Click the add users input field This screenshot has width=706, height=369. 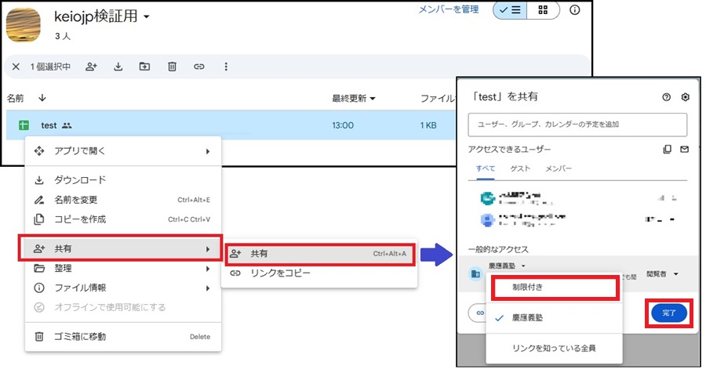pos(577,125)
